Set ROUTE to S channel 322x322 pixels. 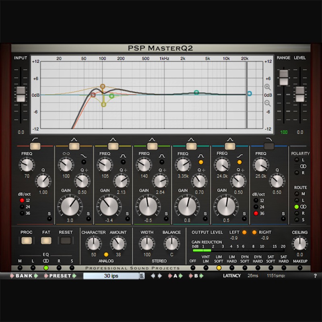pyautogui.click(x=297, y=220)
